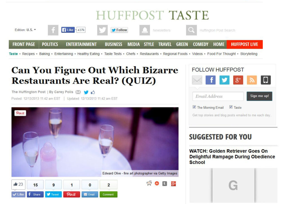Image resolution: width=285 pixels, height=204 pixels.
Task: Uncheck The Morning Email checkbox
Action: tap(194, 107)
